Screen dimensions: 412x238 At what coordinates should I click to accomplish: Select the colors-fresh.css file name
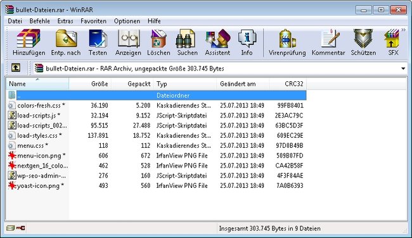tap(41, 105)
